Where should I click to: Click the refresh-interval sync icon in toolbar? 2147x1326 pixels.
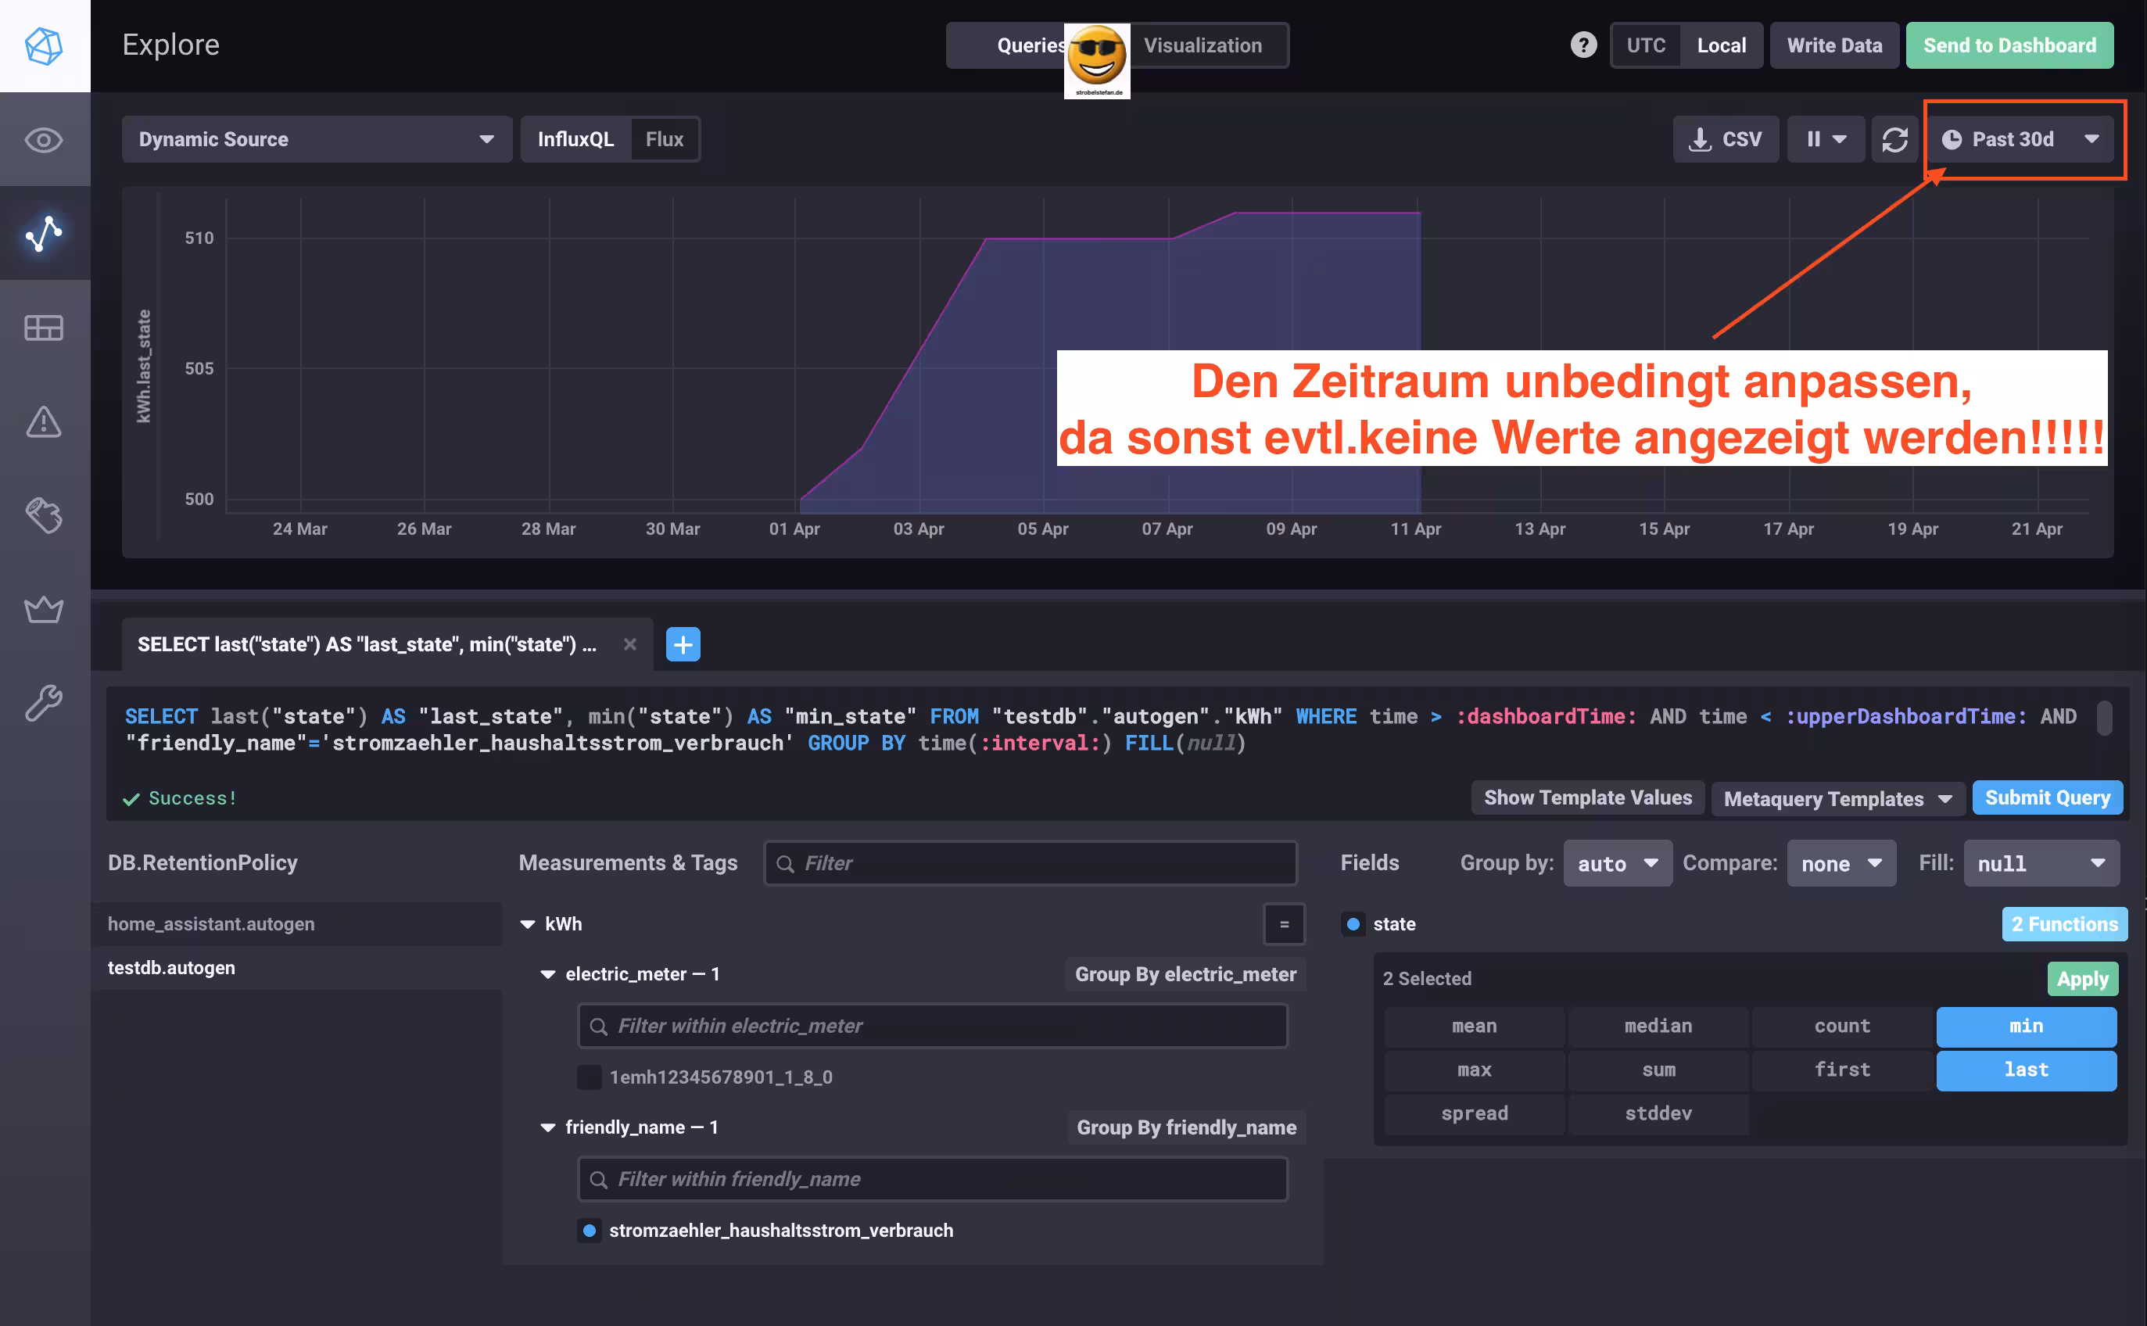(x=1894, y=138)
